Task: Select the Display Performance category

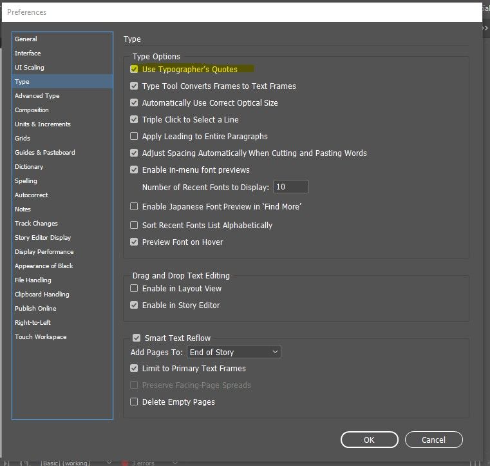Action: click(44, 252)
